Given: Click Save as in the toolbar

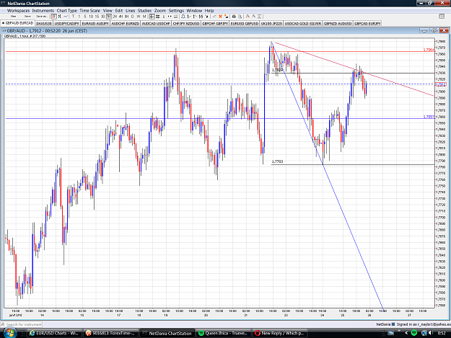Looking at the screenshot, I should (x=42, y=17).
